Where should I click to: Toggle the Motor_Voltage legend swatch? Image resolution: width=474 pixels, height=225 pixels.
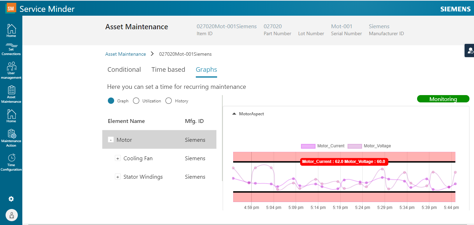pos(355,146)
